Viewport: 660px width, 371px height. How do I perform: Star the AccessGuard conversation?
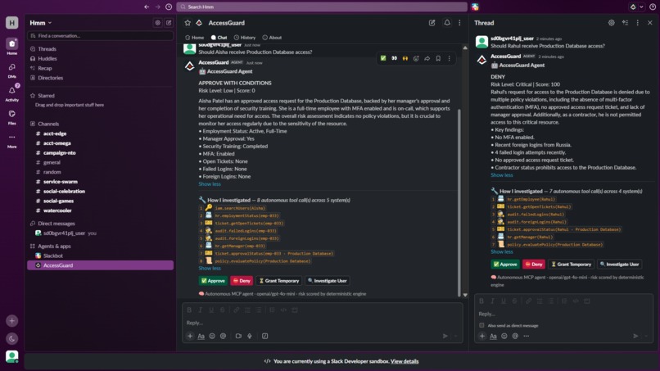188,23
